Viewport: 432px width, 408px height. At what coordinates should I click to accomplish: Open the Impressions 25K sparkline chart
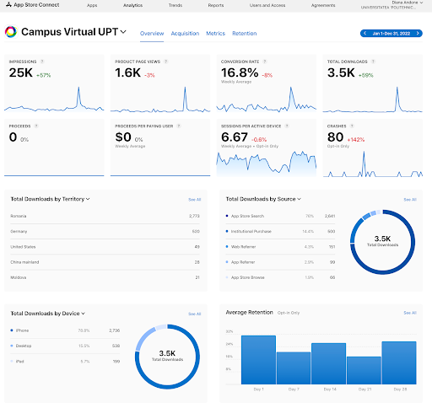[x=54, y=99]
